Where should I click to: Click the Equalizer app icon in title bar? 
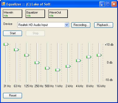coord(3,4)
